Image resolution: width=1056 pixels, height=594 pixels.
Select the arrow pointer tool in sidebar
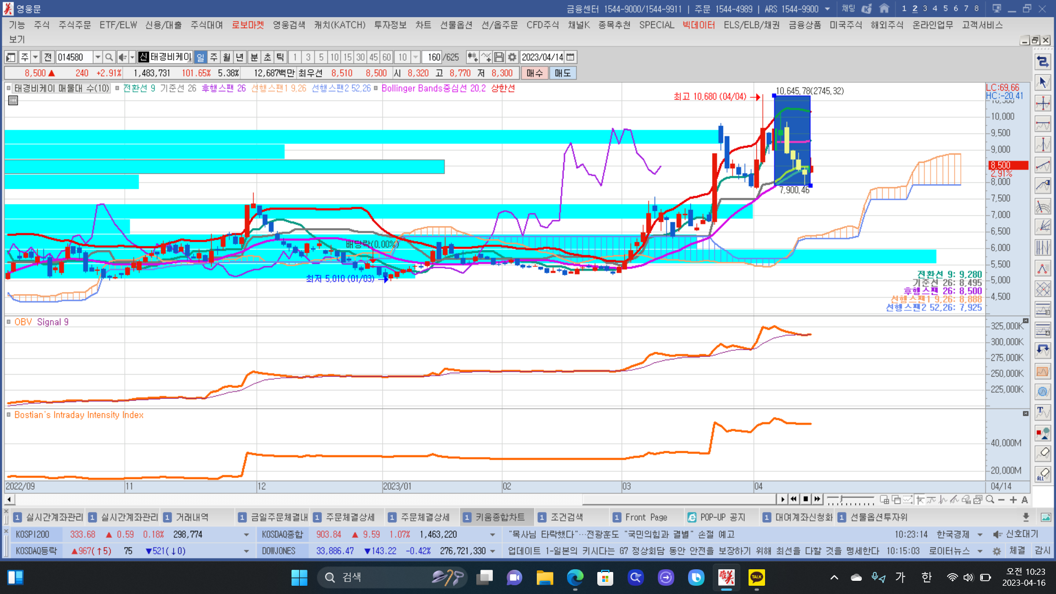pos(1042,82)
